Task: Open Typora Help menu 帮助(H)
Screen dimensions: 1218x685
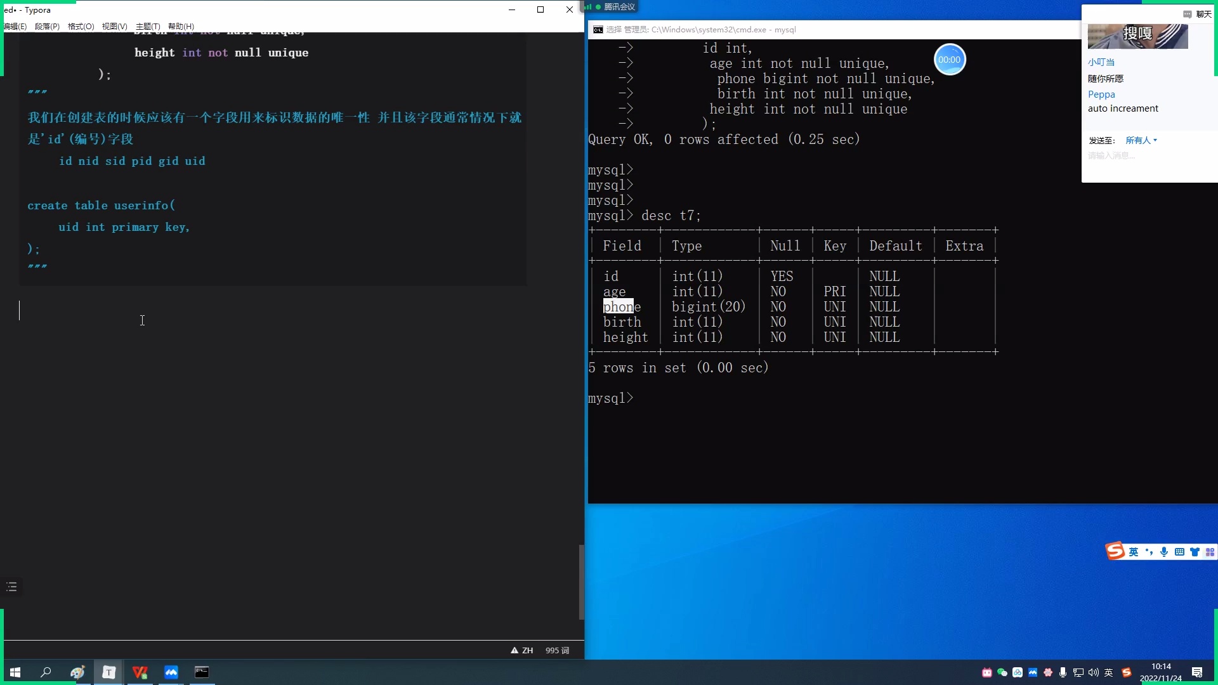Action: 181,26
